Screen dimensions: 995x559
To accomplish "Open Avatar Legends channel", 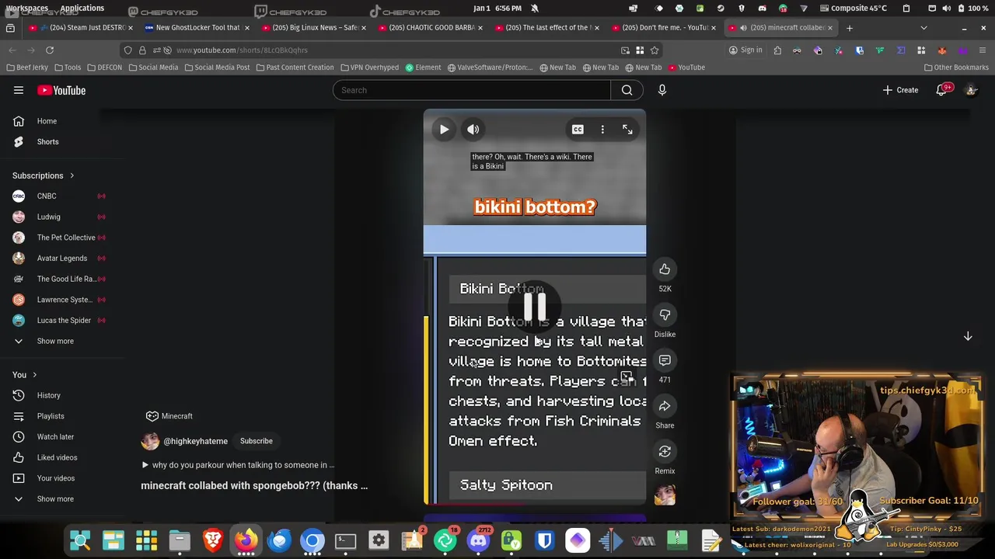I will point(62,259).
